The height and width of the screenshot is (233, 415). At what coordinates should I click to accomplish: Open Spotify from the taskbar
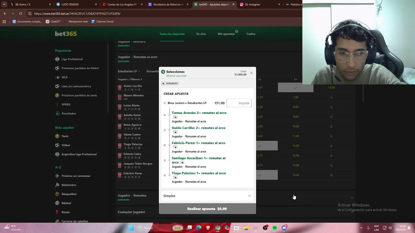275,228
